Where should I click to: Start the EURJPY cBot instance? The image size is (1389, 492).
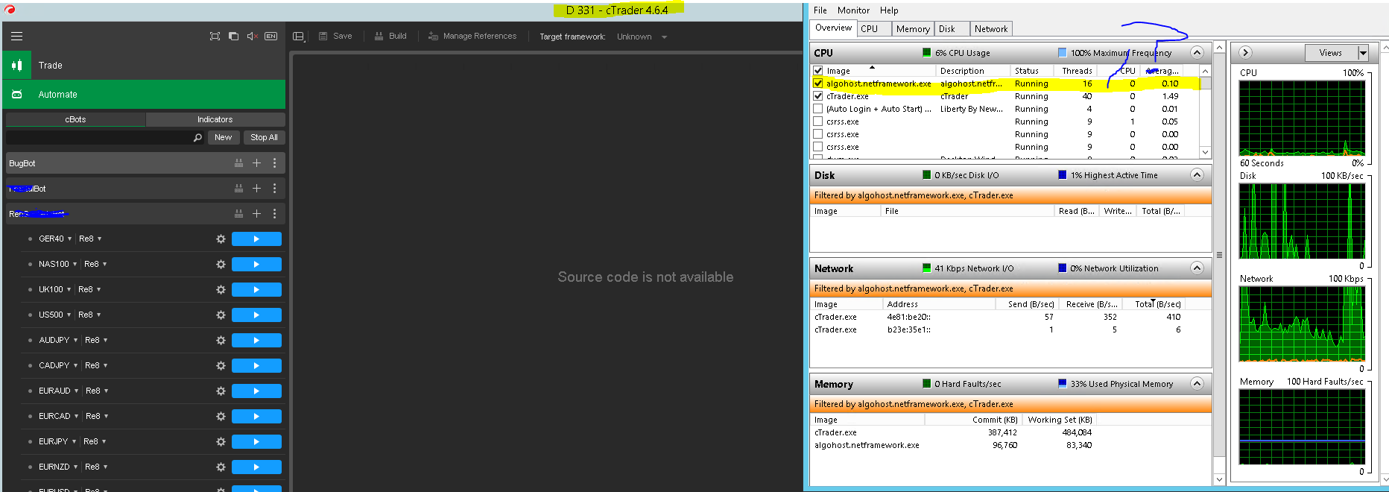(256, 442)
